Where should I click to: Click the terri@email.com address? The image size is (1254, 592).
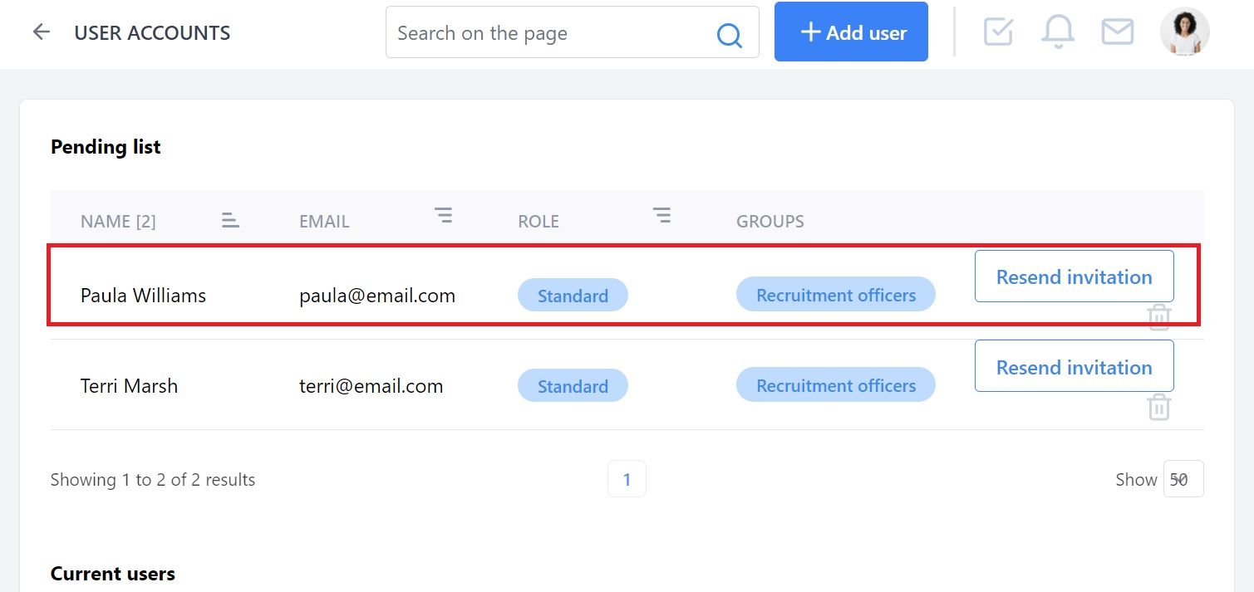371,385
